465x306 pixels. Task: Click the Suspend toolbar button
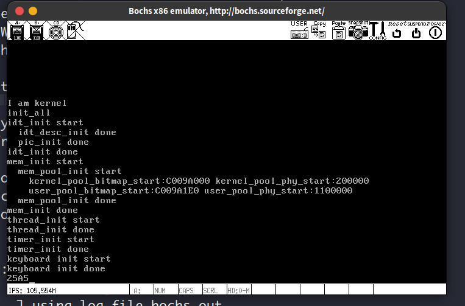[x=416, y=30]
